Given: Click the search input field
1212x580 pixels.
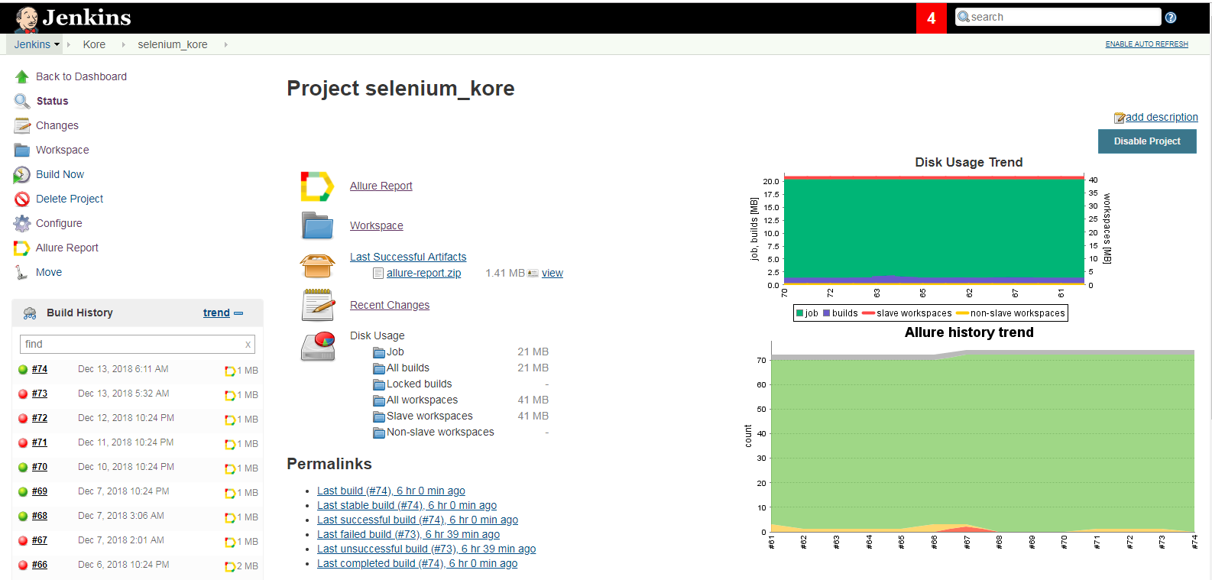Looking at the screenshot, I should [x=1058, y=17].
